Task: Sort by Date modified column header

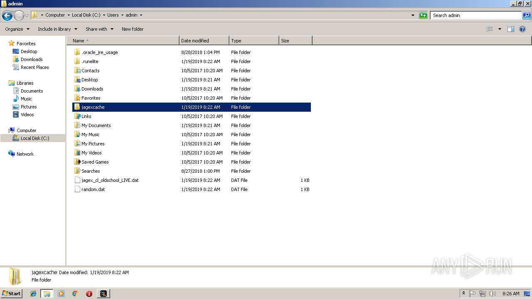Action: pos(204,41)
